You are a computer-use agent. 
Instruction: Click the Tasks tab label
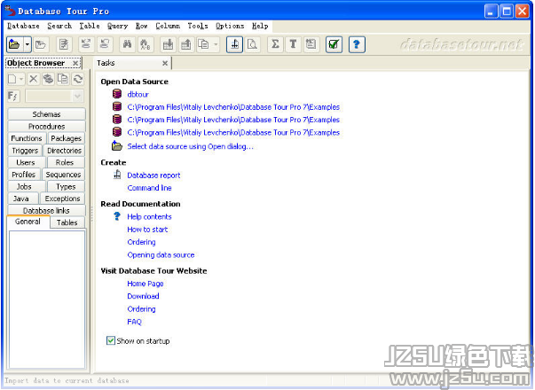click(x=106, y=63)
